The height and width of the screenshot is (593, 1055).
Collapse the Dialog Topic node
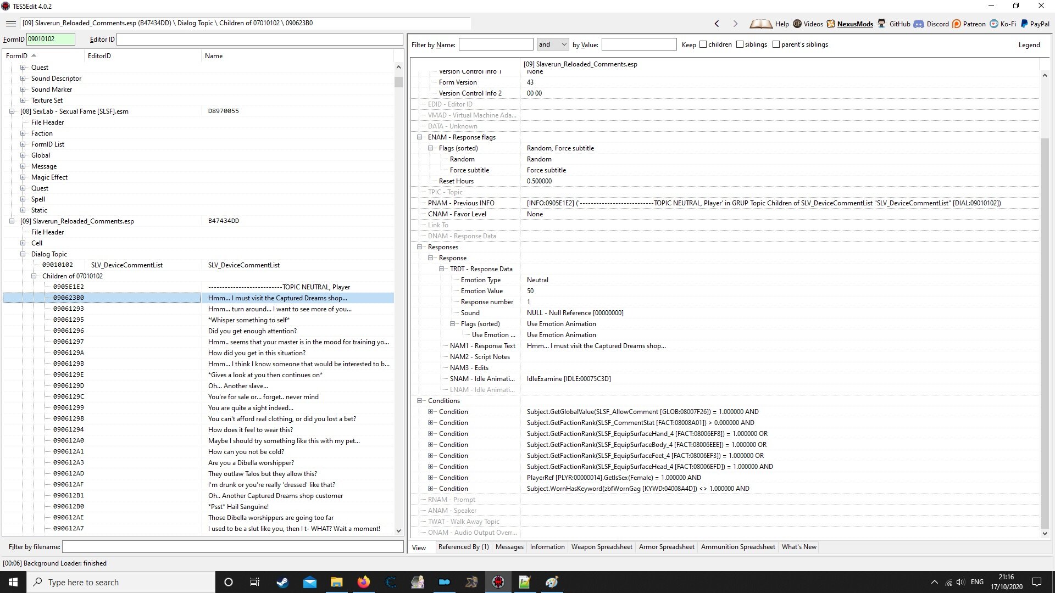[x=23, y=254]
